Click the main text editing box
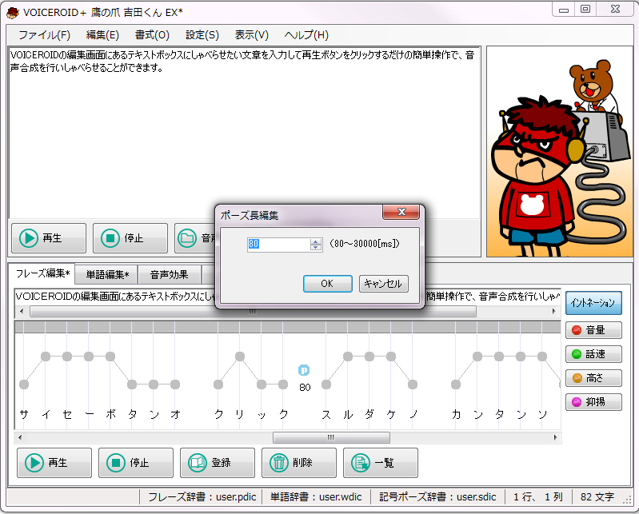This screenshot has width=639, height=514. (x=244, y=133)
